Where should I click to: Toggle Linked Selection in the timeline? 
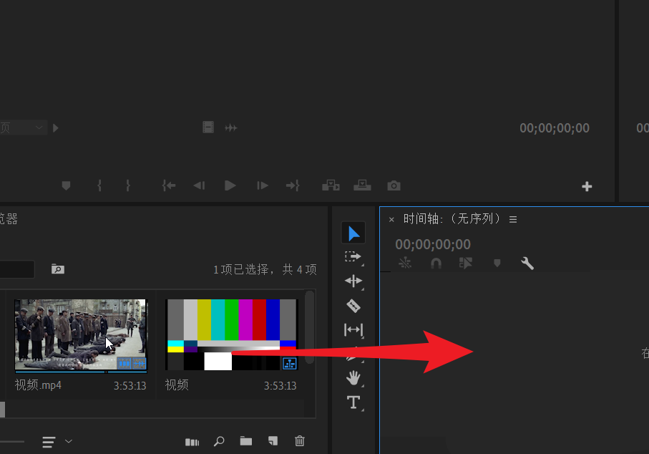coord(404,263)
